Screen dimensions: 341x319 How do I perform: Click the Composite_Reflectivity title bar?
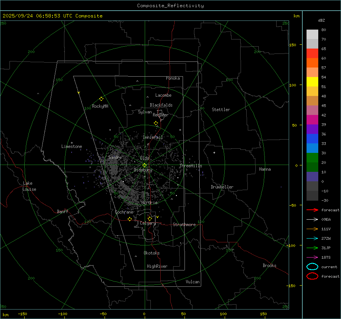170,6
